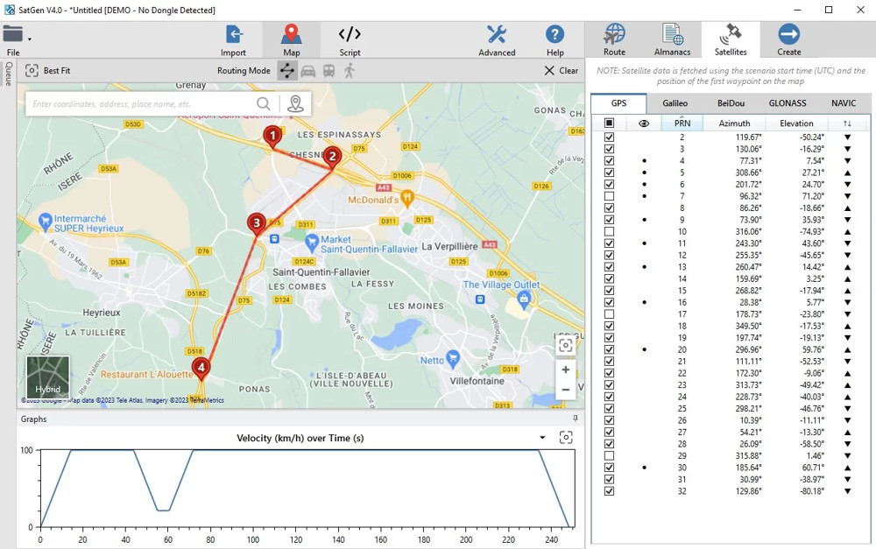Collapse satellite PRN 4 details arrow
876x549 pixels.
pos(845,160)
